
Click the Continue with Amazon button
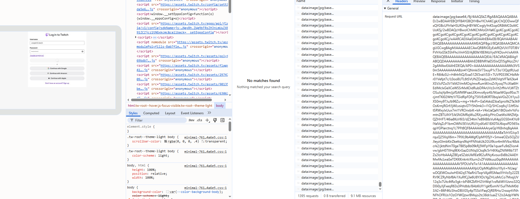coord(57,73)
